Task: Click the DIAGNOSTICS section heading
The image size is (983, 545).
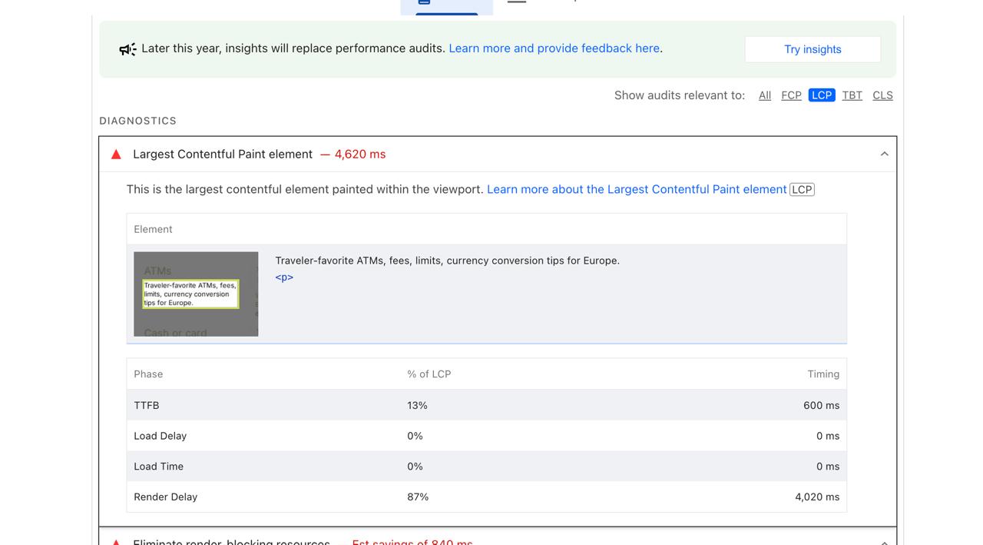Action: (x=138, y=121)
